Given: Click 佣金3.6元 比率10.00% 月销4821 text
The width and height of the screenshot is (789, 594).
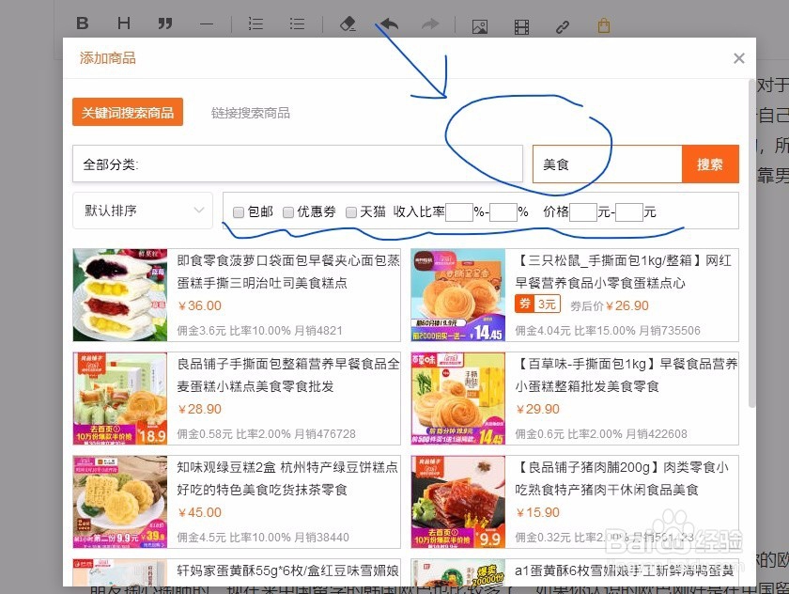Looking at the screenshot, I should 259,331.
